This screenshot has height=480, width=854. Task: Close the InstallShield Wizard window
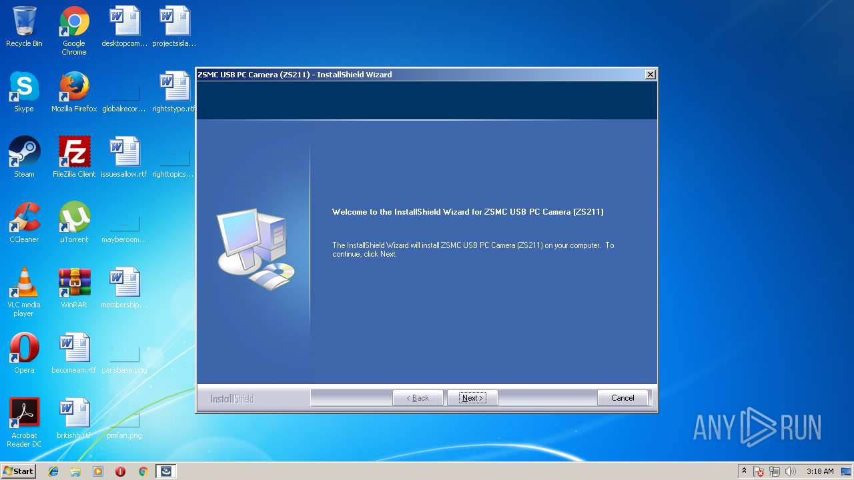pos(650,75)
